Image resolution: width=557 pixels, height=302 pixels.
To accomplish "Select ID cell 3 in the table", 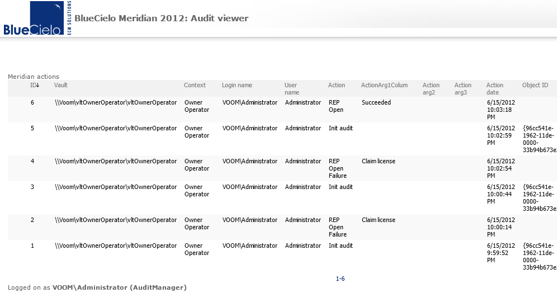I will click(x=32, y=187).
